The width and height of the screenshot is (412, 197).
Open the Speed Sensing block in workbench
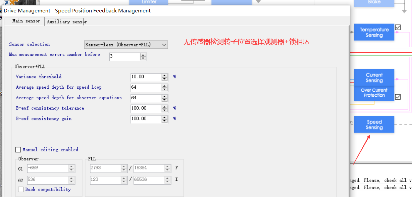tap(374, 125)
